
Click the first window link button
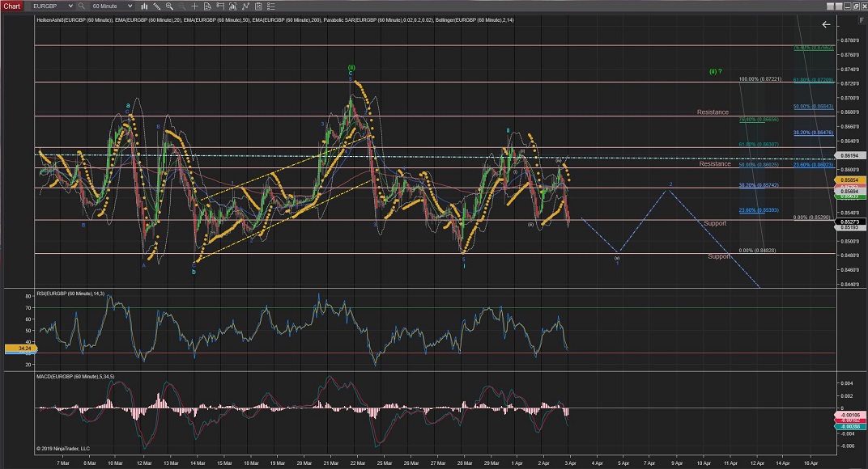click(831, 6)
